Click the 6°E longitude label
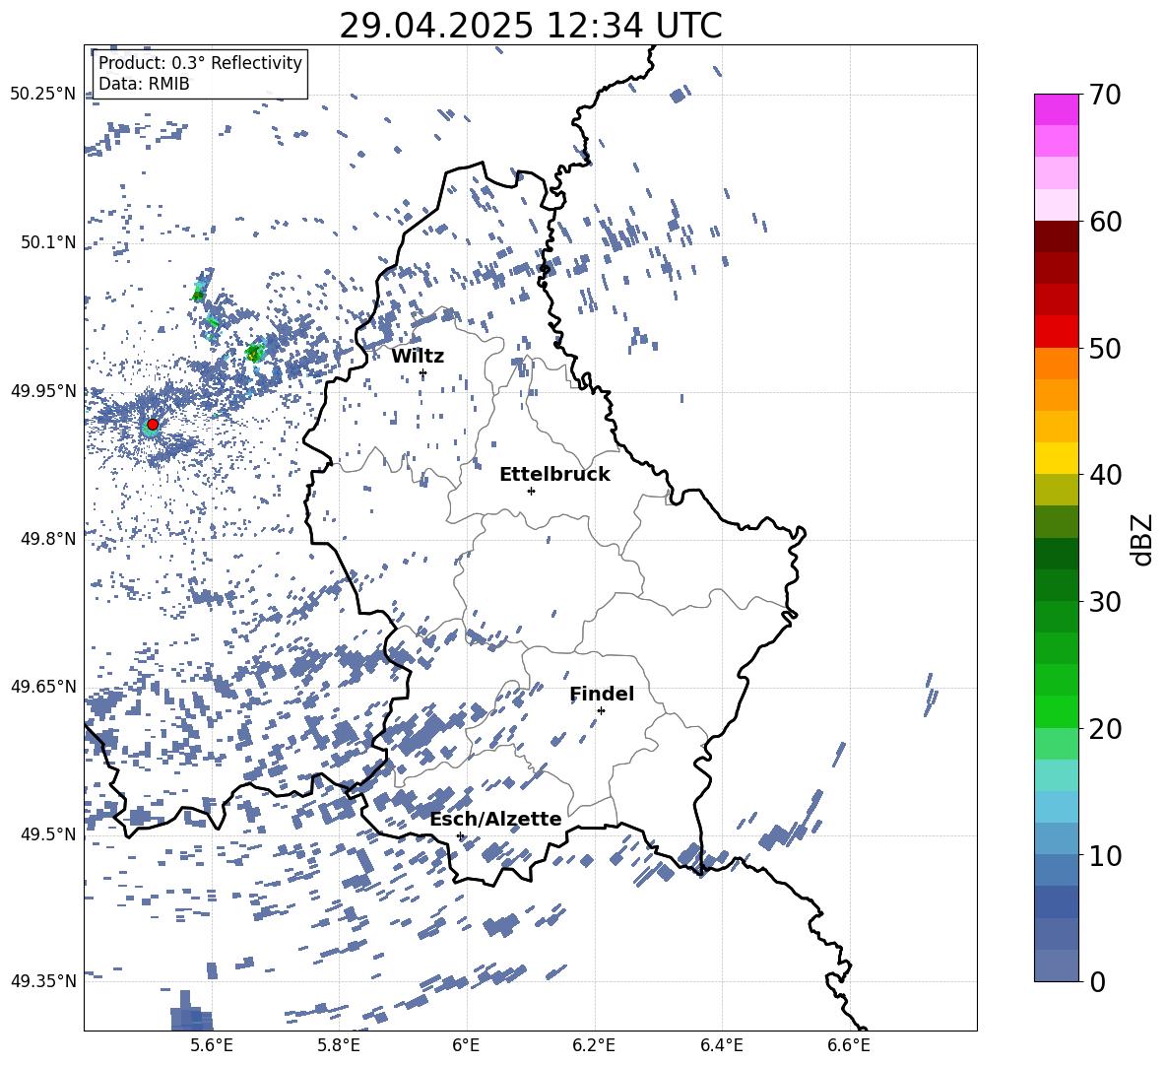Image resolution: width=1166 pixels, height=1065 pixels. pos(466,1045)
